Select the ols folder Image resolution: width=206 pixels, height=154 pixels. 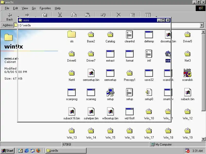72,37
